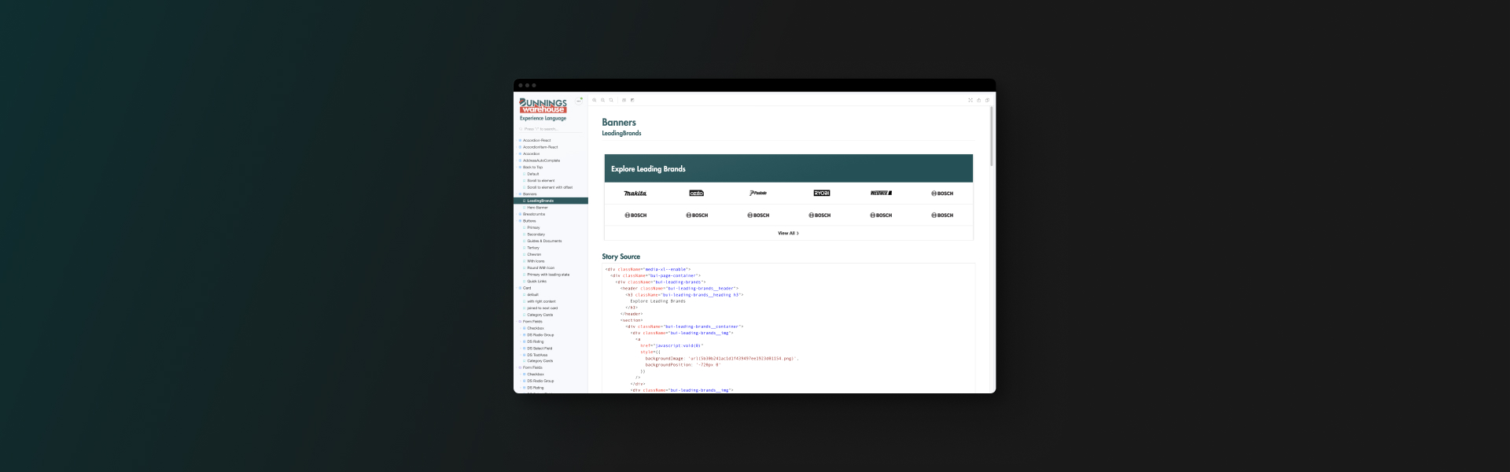1510x472 pixels.
Task: Click the preview vertical scrollbar
Action: 992,136
